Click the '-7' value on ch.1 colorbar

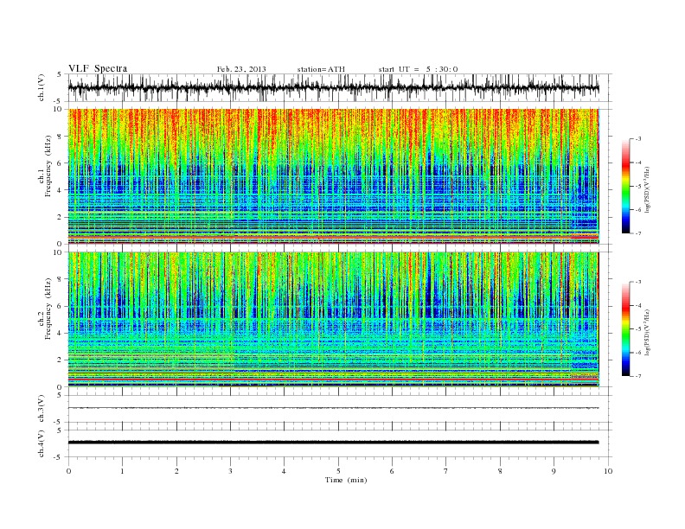(x=638, y=233)
